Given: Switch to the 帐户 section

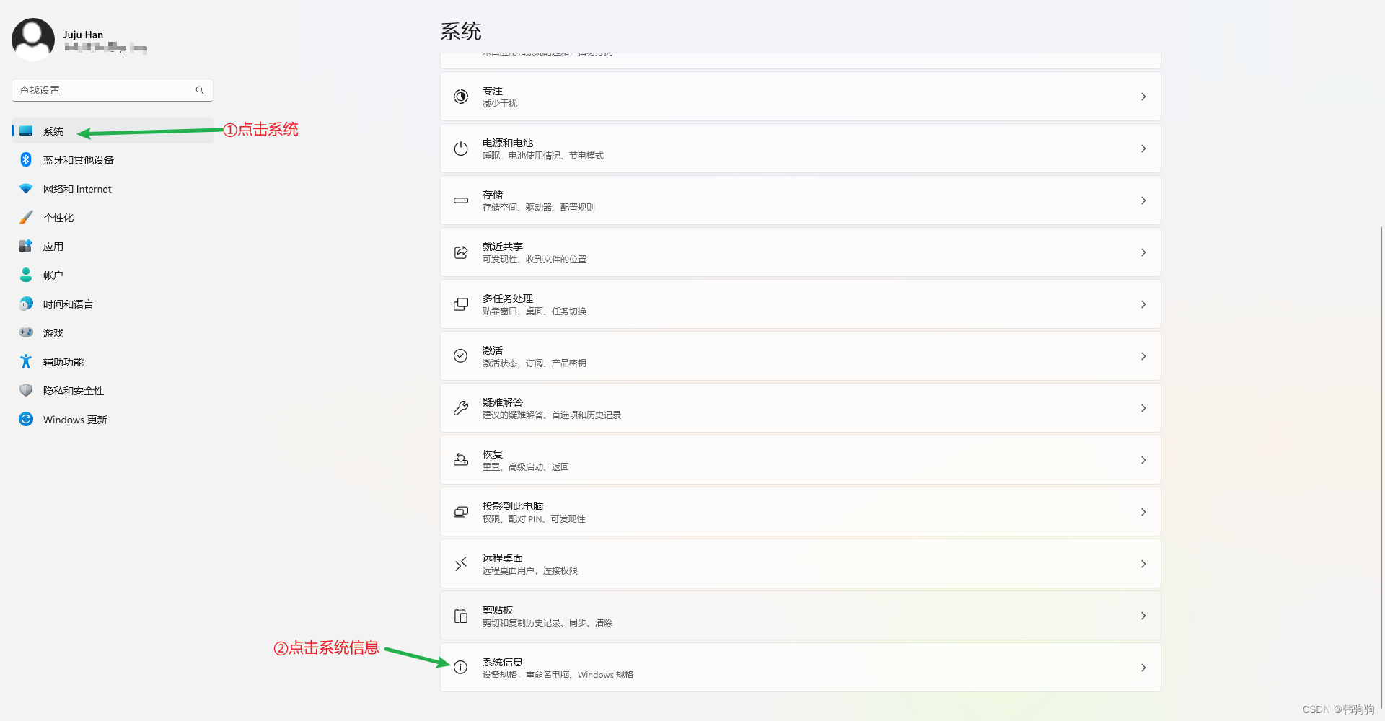Looking at the screenshot, I should click(x=54, y=275).
